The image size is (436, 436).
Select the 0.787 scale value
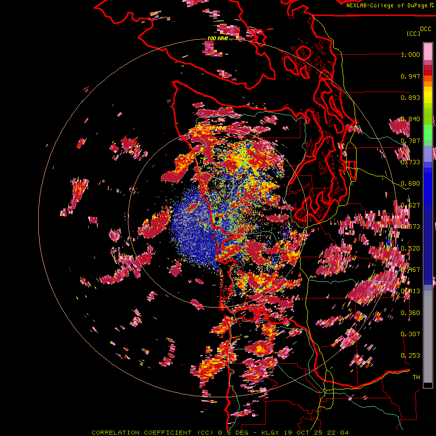click(410, 140)
